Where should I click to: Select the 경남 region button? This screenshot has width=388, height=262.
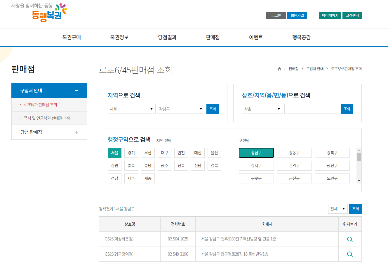(x=114, y=178)
